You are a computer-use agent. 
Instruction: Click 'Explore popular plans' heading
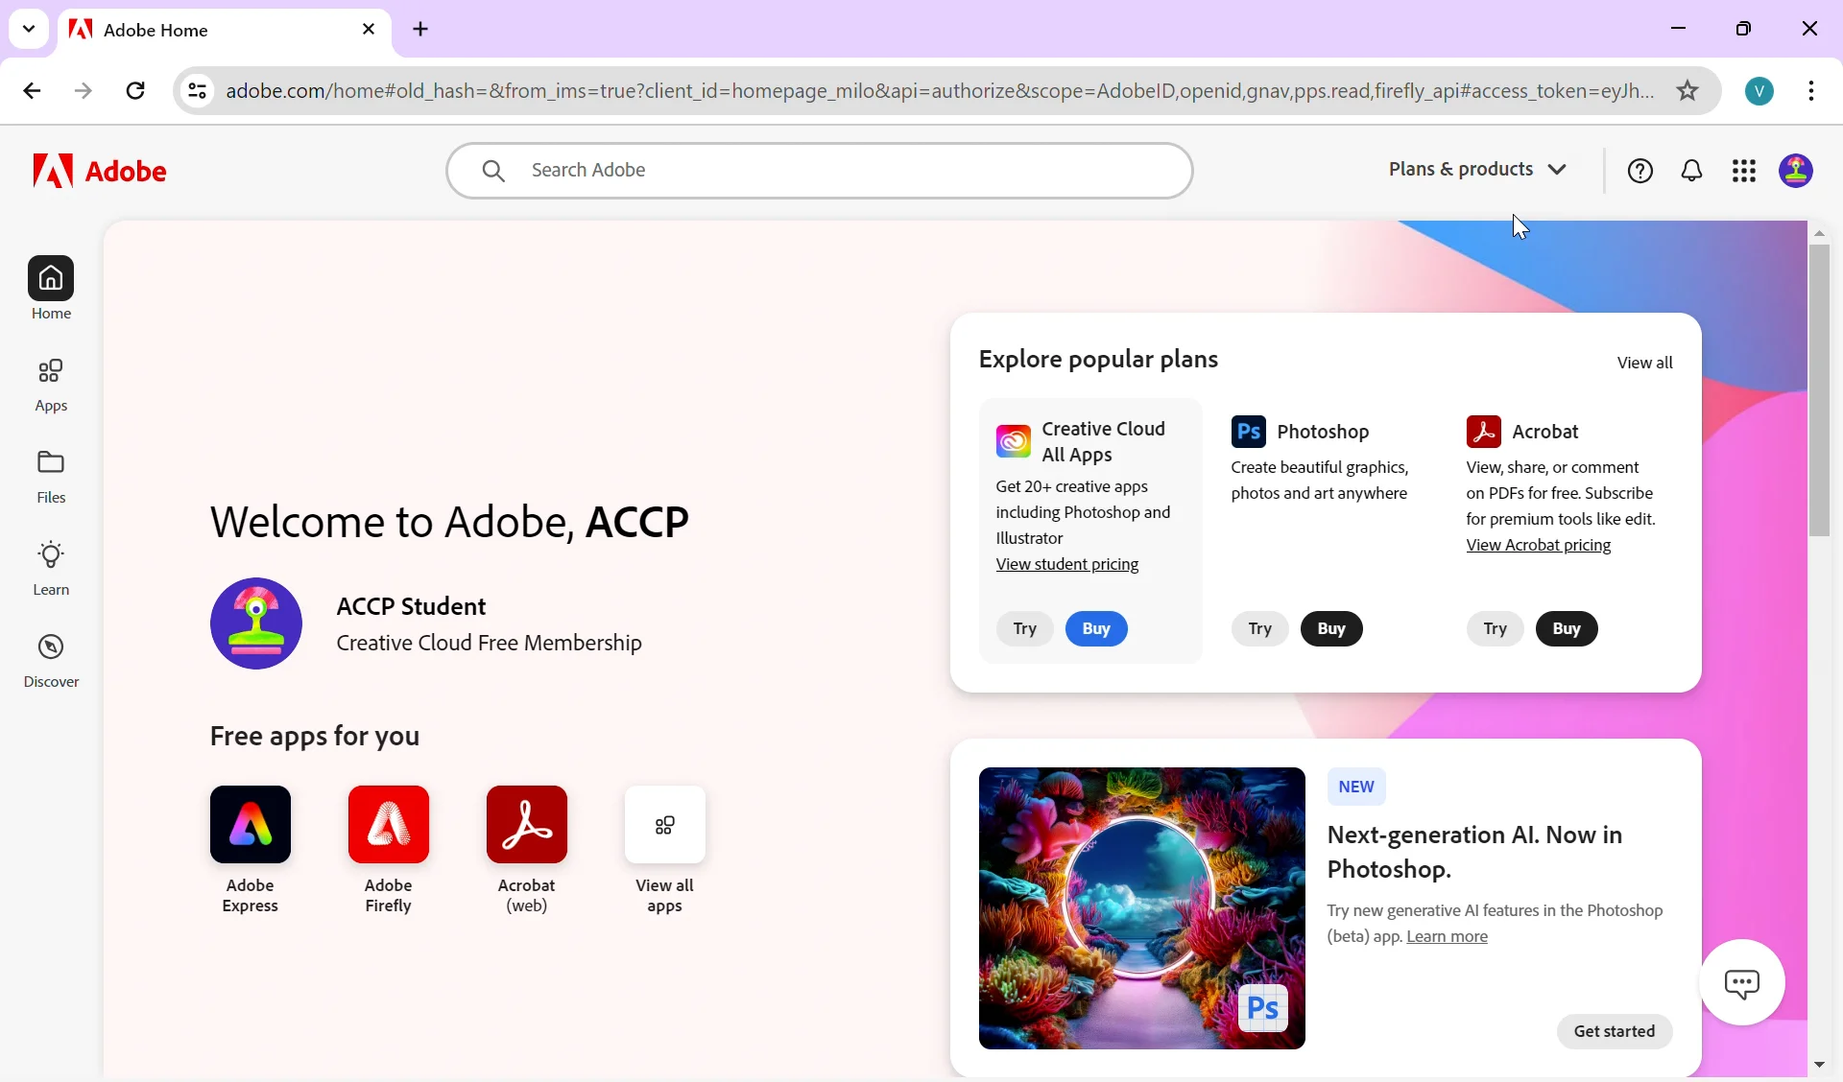1098,360
